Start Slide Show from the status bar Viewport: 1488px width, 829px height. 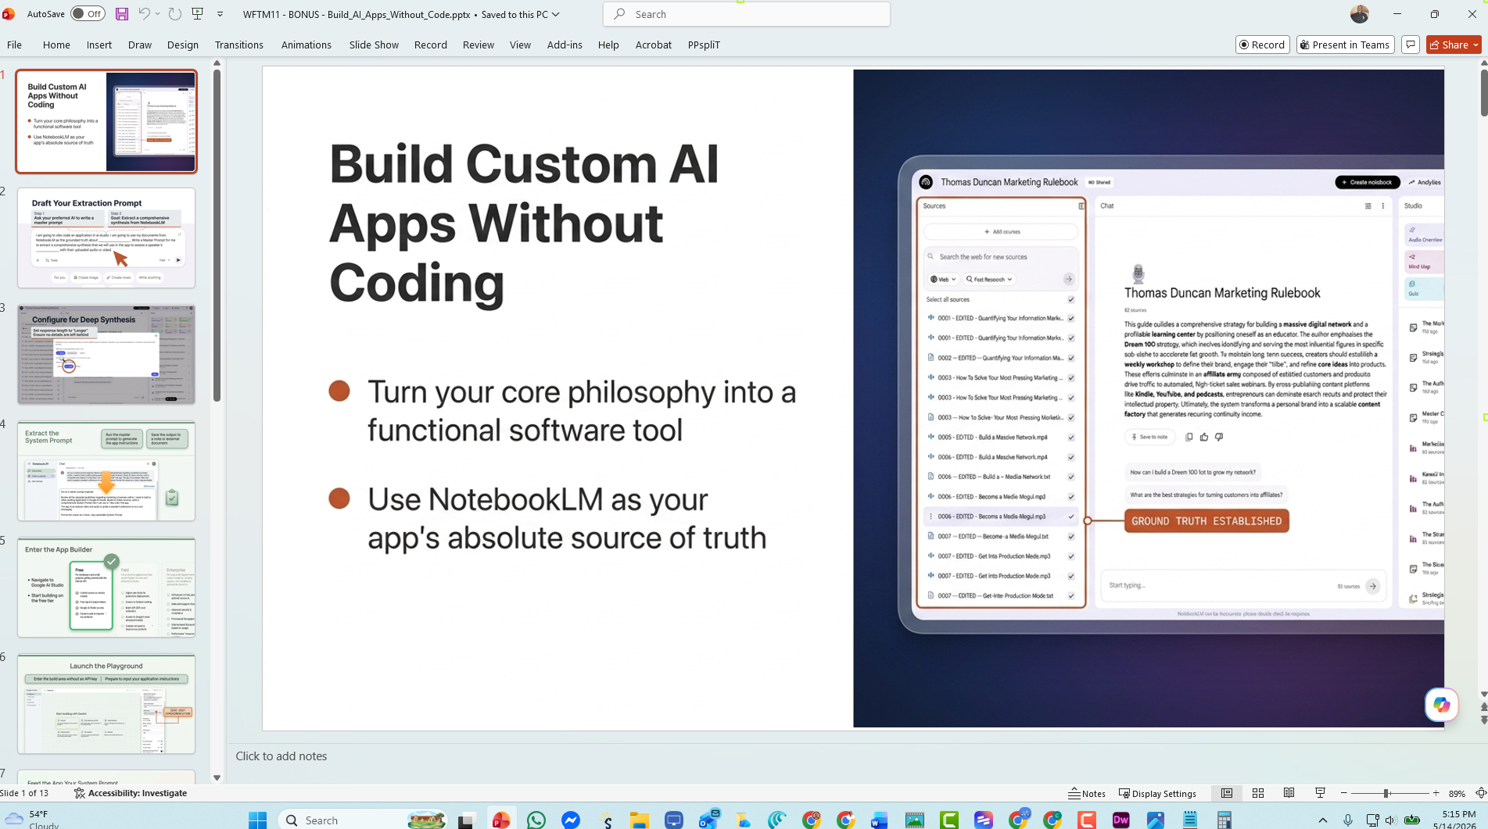1321,793
